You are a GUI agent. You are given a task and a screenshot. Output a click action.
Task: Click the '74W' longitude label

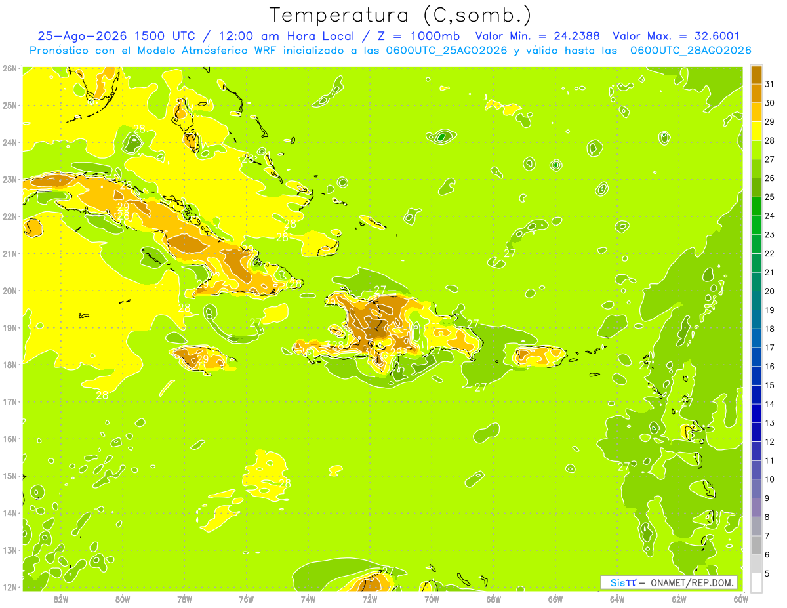point(308,599)
